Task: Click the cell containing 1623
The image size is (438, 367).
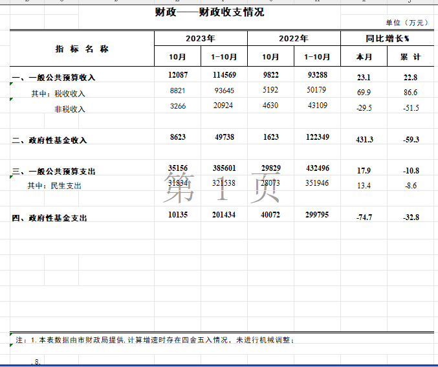Action: pyautogui.click(x=271, y=137)
